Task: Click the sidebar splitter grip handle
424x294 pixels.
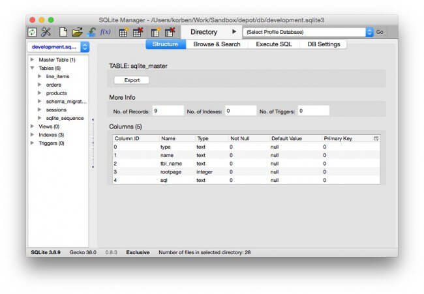Action: point(93,143)
